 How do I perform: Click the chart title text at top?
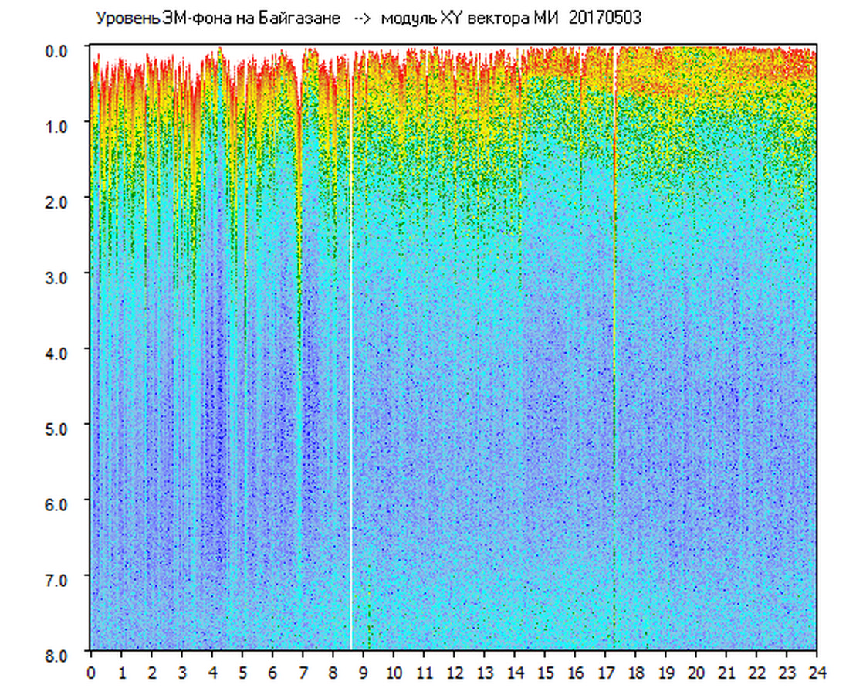click(x=367, y=19)
